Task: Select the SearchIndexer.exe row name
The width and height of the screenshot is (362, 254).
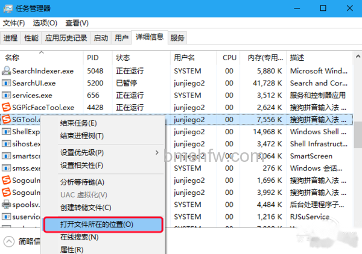Action: pos(43,71)
